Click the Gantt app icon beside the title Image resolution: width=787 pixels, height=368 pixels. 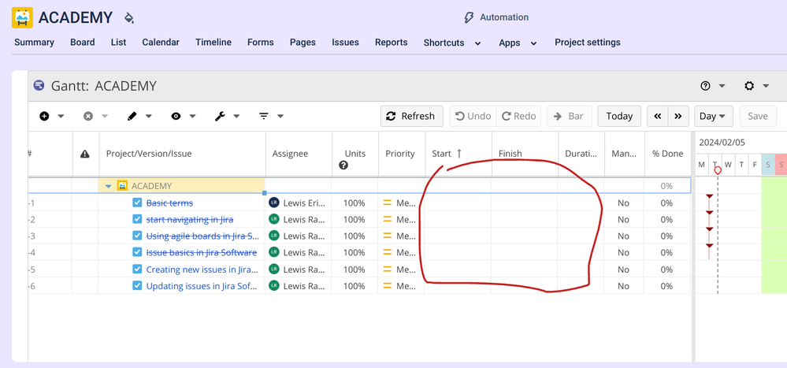coord(39,85)
